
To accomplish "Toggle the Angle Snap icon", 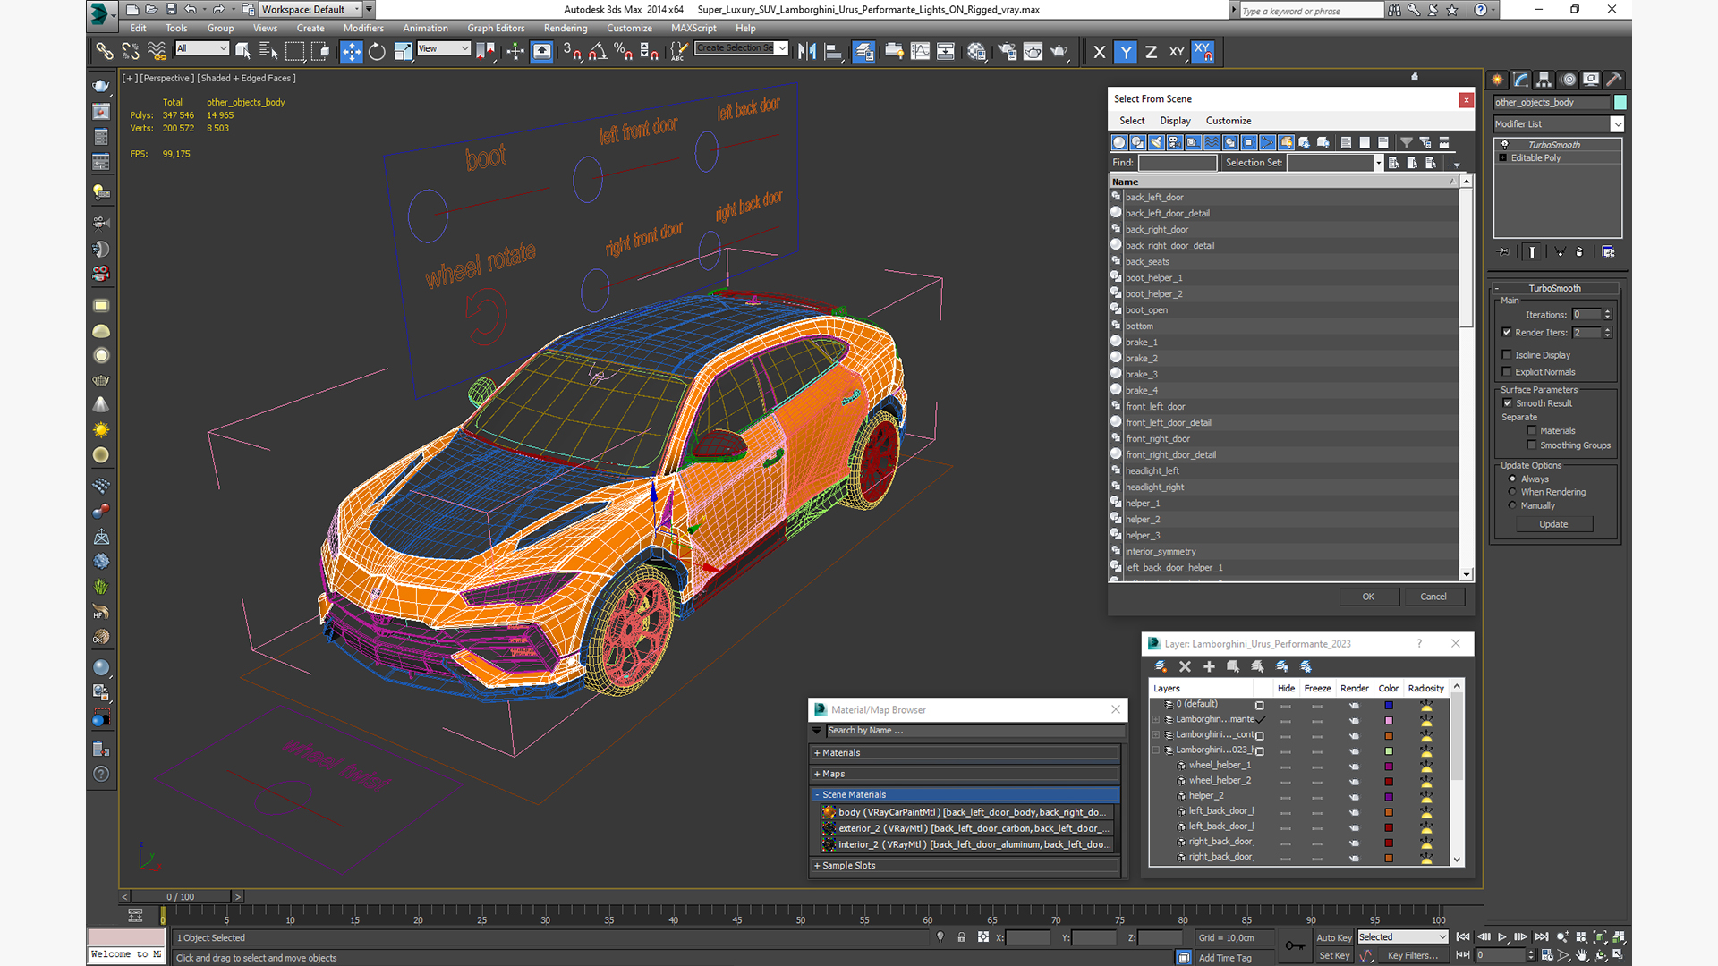I will coord(598,52).
